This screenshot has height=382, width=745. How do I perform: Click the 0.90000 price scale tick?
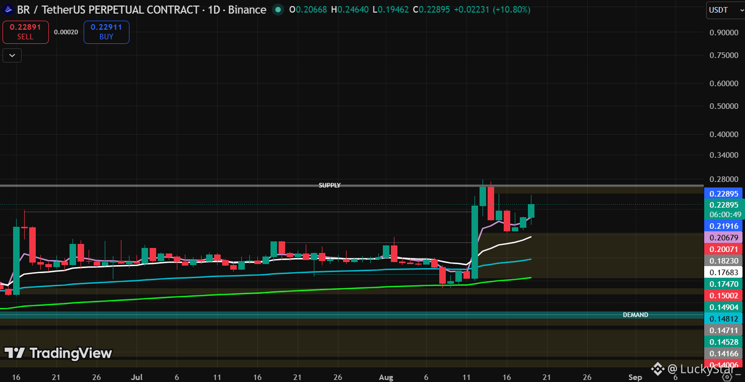tap(724, 33)
